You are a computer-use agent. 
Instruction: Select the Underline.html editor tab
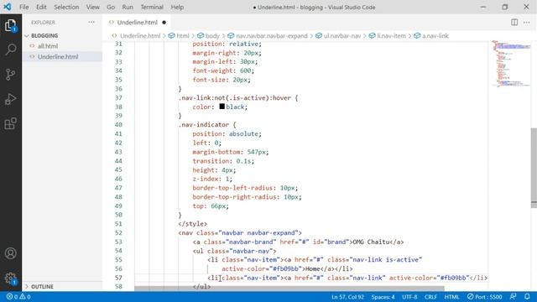(138, 23)
